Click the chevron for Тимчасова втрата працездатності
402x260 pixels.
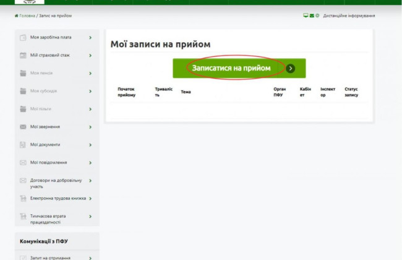[90, 217]
